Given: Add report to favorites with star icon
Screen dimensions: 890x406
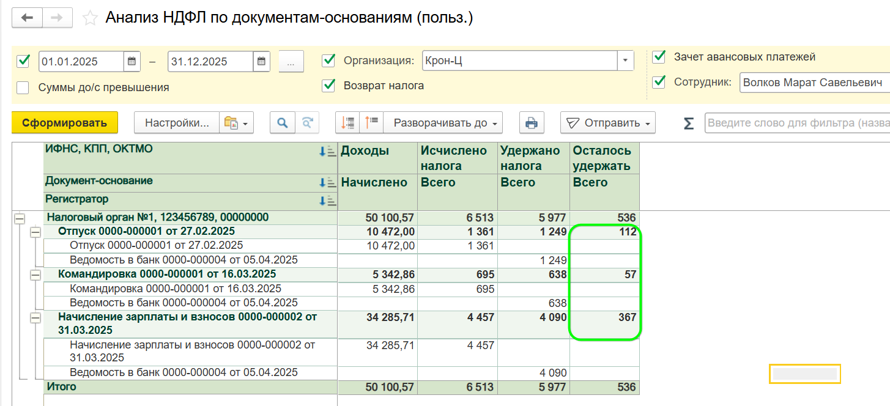Looking at the screenshot, I should [90, 18].
